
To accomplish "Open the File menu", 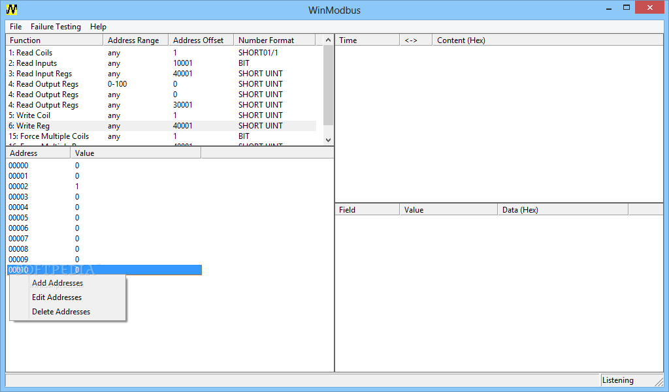I will pos(16,27).
